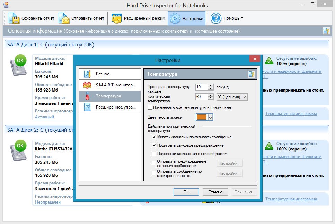Click the Отмена button

tap(215, 192)
